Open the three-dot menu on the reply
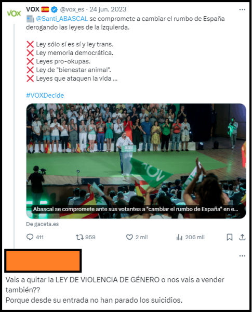Screen dimensions: 252x312 pos(242,256)
